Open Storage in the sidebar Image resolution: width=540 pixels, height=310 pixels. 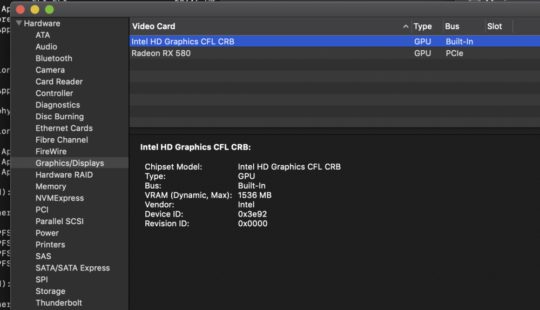pos(50,292)
